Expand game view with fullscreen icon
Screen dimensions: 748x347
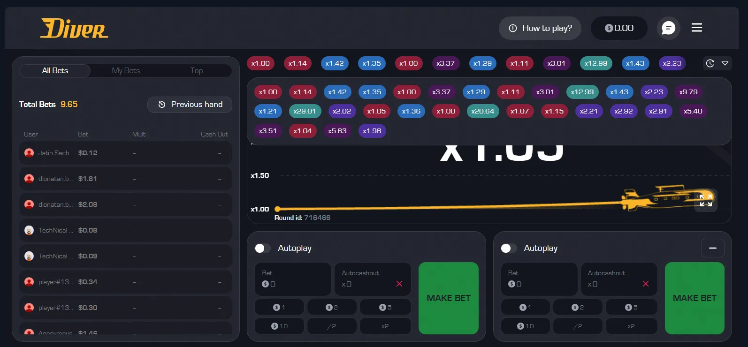pyautogui.click(x=706, y=200)
